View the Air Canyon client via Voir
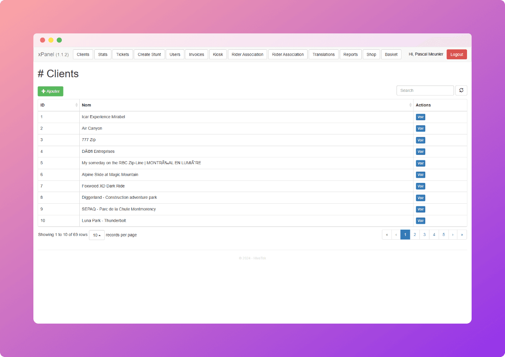The height and width of the screenshot is (357, 505). tap(420, 129)
